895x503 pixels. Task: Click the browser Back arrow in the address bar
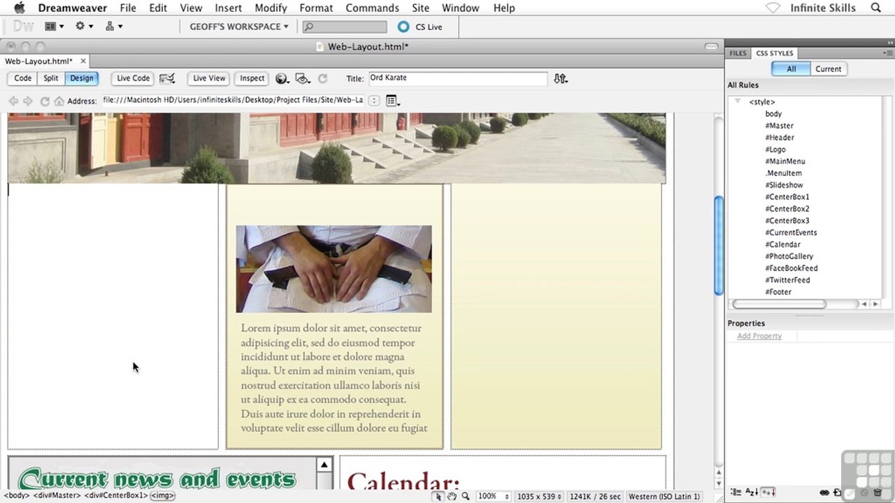point(13,101)
